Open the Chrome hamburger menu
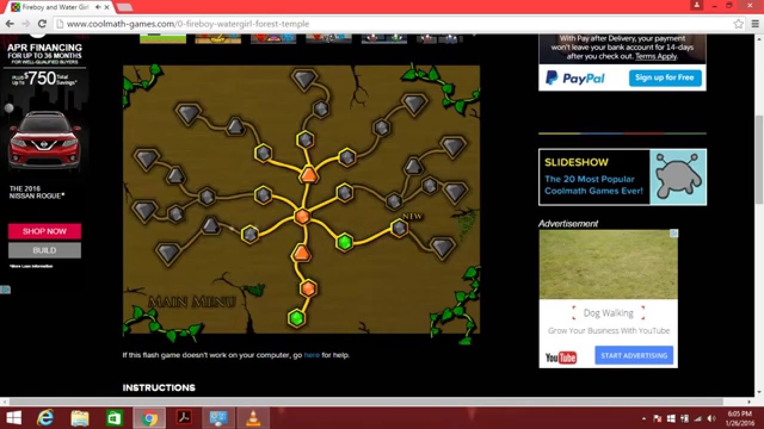764x429 pixels. coord(754,24)
